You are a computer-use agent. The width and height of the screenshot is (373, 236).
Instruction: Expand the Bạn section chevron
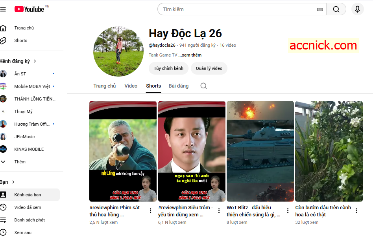pos(13,182)
